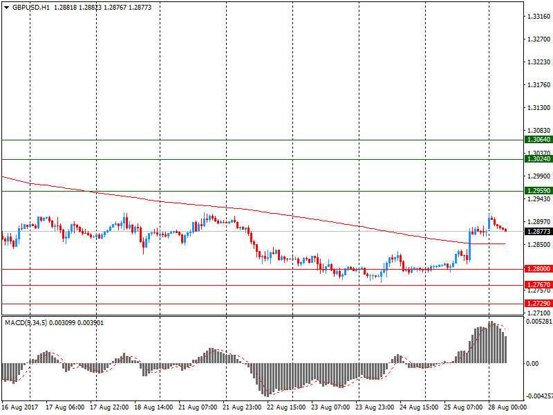Click the 21 Aug 23:00 time label

(x=242, y=407)
